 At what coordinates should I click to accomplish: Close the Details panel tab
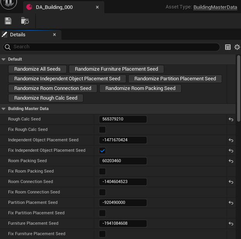[54, 35]
